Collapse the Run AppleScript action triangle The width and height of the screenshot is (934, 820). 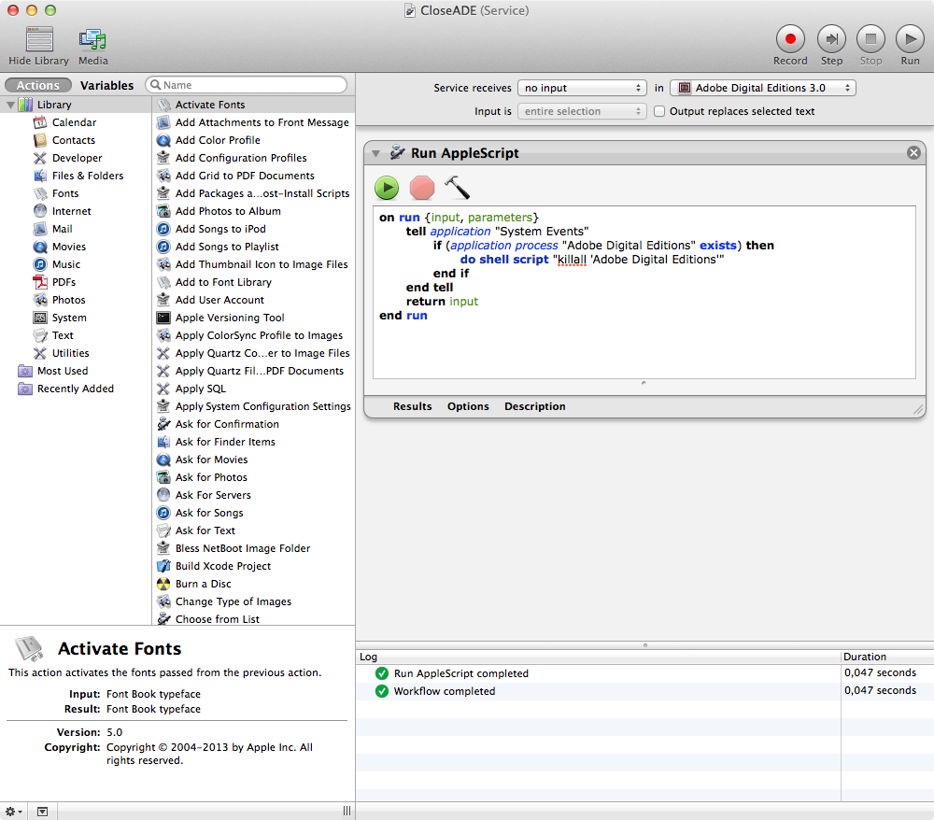[376, 153]
